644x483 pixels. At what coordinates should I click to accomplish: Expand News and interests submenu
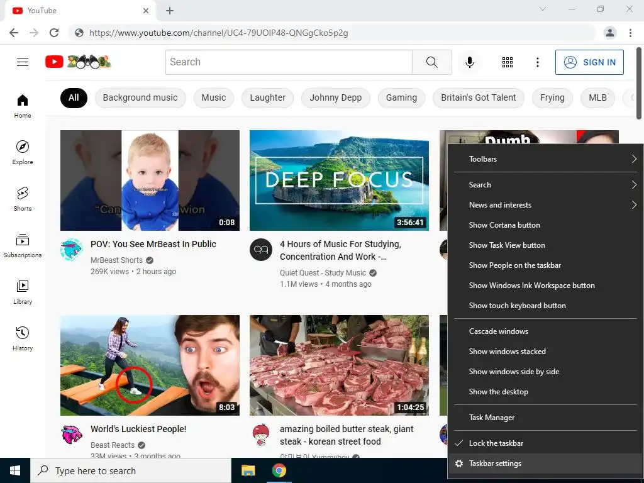click(546, 205)
